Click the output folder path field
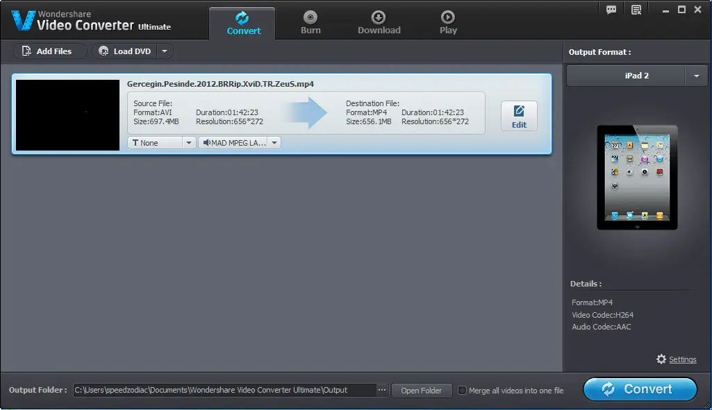 click(224, 390)
